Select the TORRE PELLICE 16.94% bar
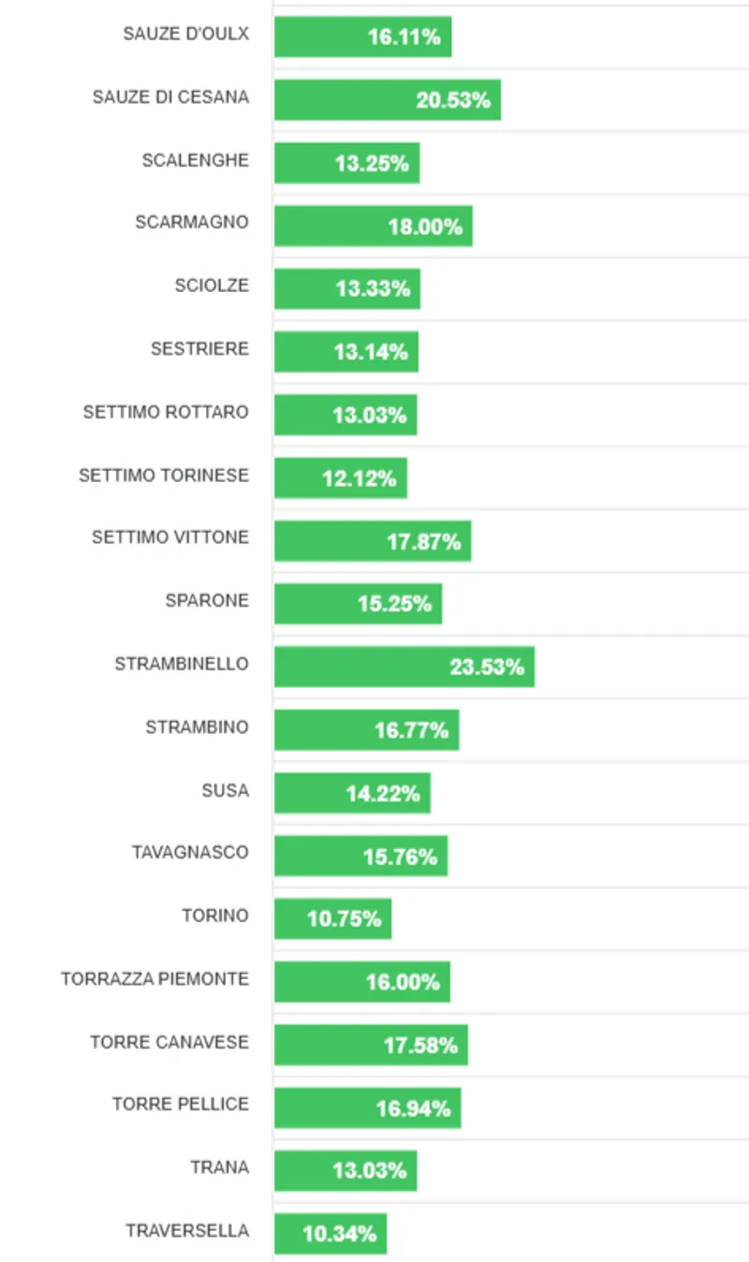The width and height of the screenshot is (749, 1262). pyautogui.click(x=367, y=1108)
